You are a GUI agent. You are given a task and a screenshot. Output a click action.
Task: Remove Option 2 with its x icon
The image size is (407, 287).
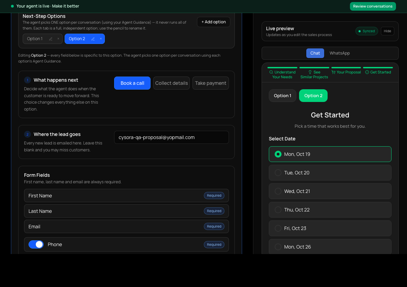pyautogui.click(x=101, y=39)
